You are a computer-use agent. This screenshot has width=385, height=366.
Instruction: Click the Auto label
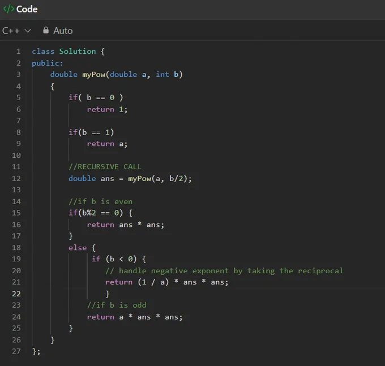[63, 31]
